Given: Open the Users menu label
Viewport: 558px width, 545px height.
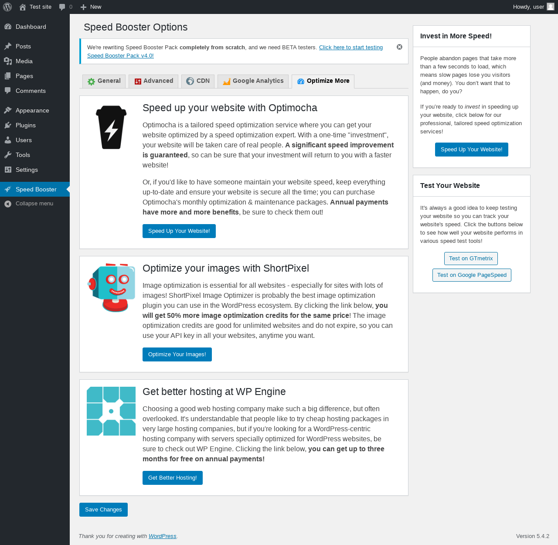Looking at the screenshot, I should [24, 140].
